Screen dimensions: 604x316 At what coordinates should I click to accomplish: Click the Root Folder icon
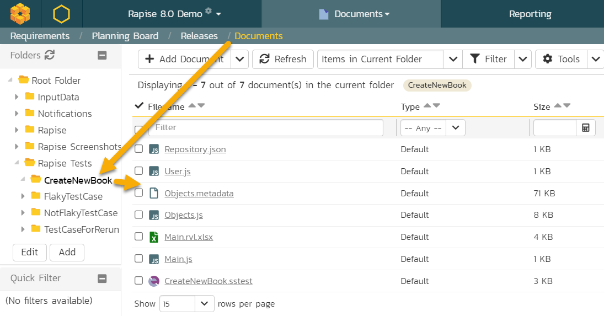(x=24, y=79)
